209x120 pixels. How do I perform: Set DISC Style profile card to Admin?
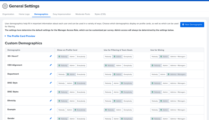[x=70, y=83]
